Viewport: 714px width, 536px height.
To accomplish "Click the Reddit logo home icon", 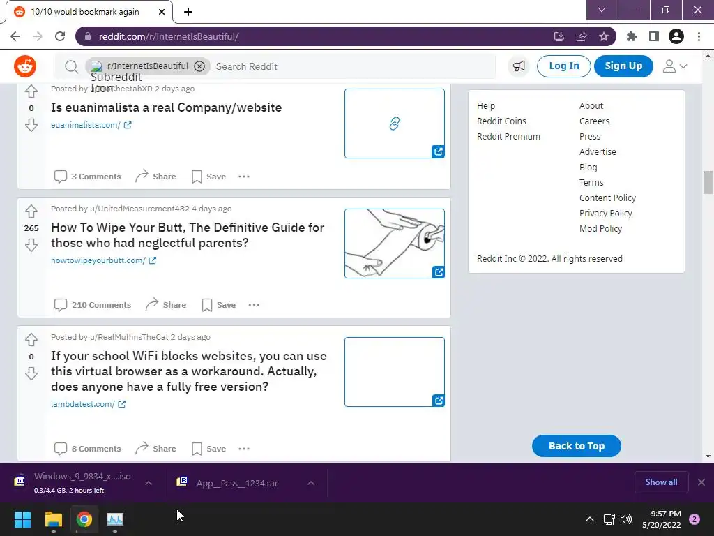I will pos(25,66).
